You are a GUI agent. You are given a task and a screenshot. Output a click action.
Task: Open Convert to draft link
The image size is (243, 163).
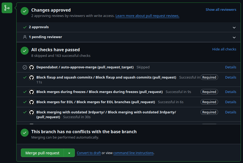pos(89,153)
